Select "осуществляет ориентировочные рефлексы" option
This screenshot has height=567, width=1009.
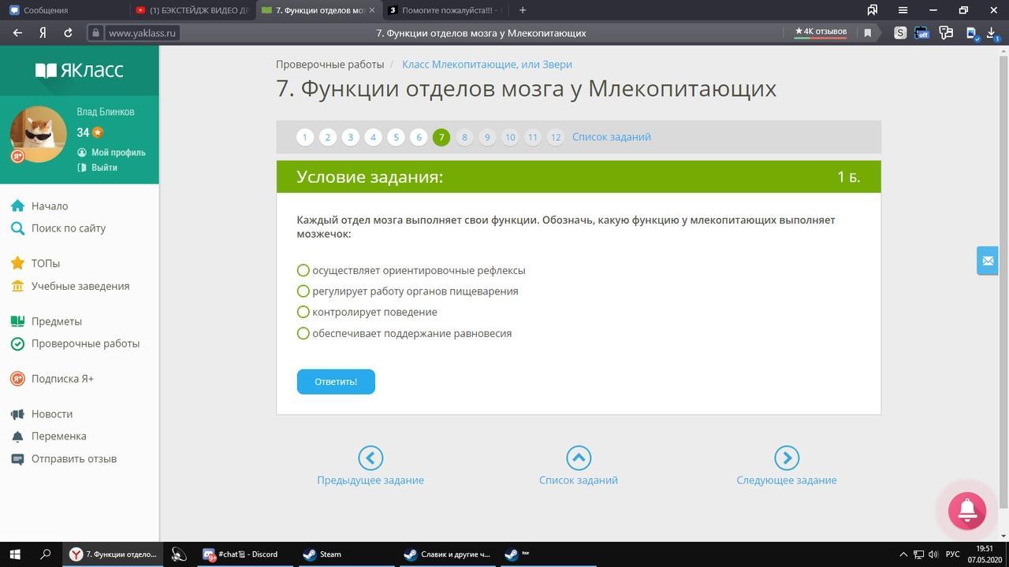pos(411,270)
